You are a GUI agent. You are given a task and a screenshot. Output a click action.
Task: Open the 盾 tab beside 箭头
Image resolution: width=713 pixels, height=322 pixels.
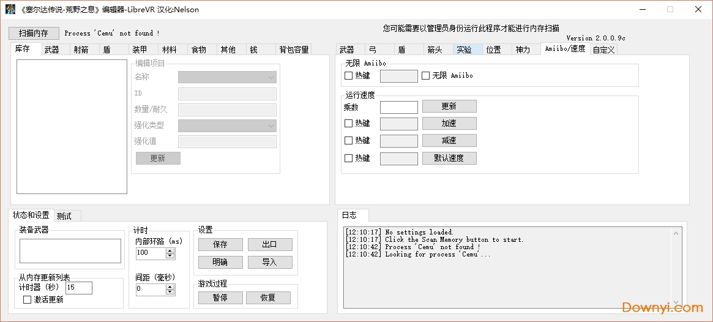coord(409,50)
